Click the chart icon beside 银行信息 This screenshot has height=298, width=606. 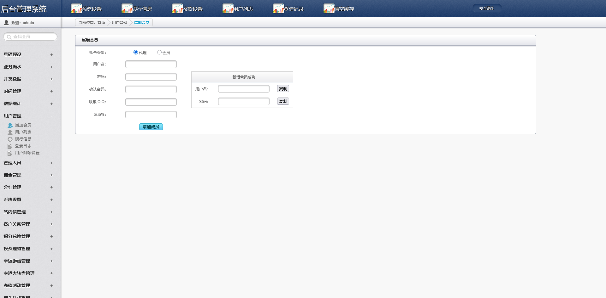pos(127,8)
